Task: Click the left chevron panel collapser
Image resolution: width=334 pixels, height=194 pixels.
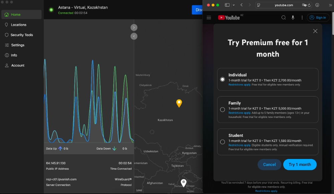Action: tap(134, 36)
